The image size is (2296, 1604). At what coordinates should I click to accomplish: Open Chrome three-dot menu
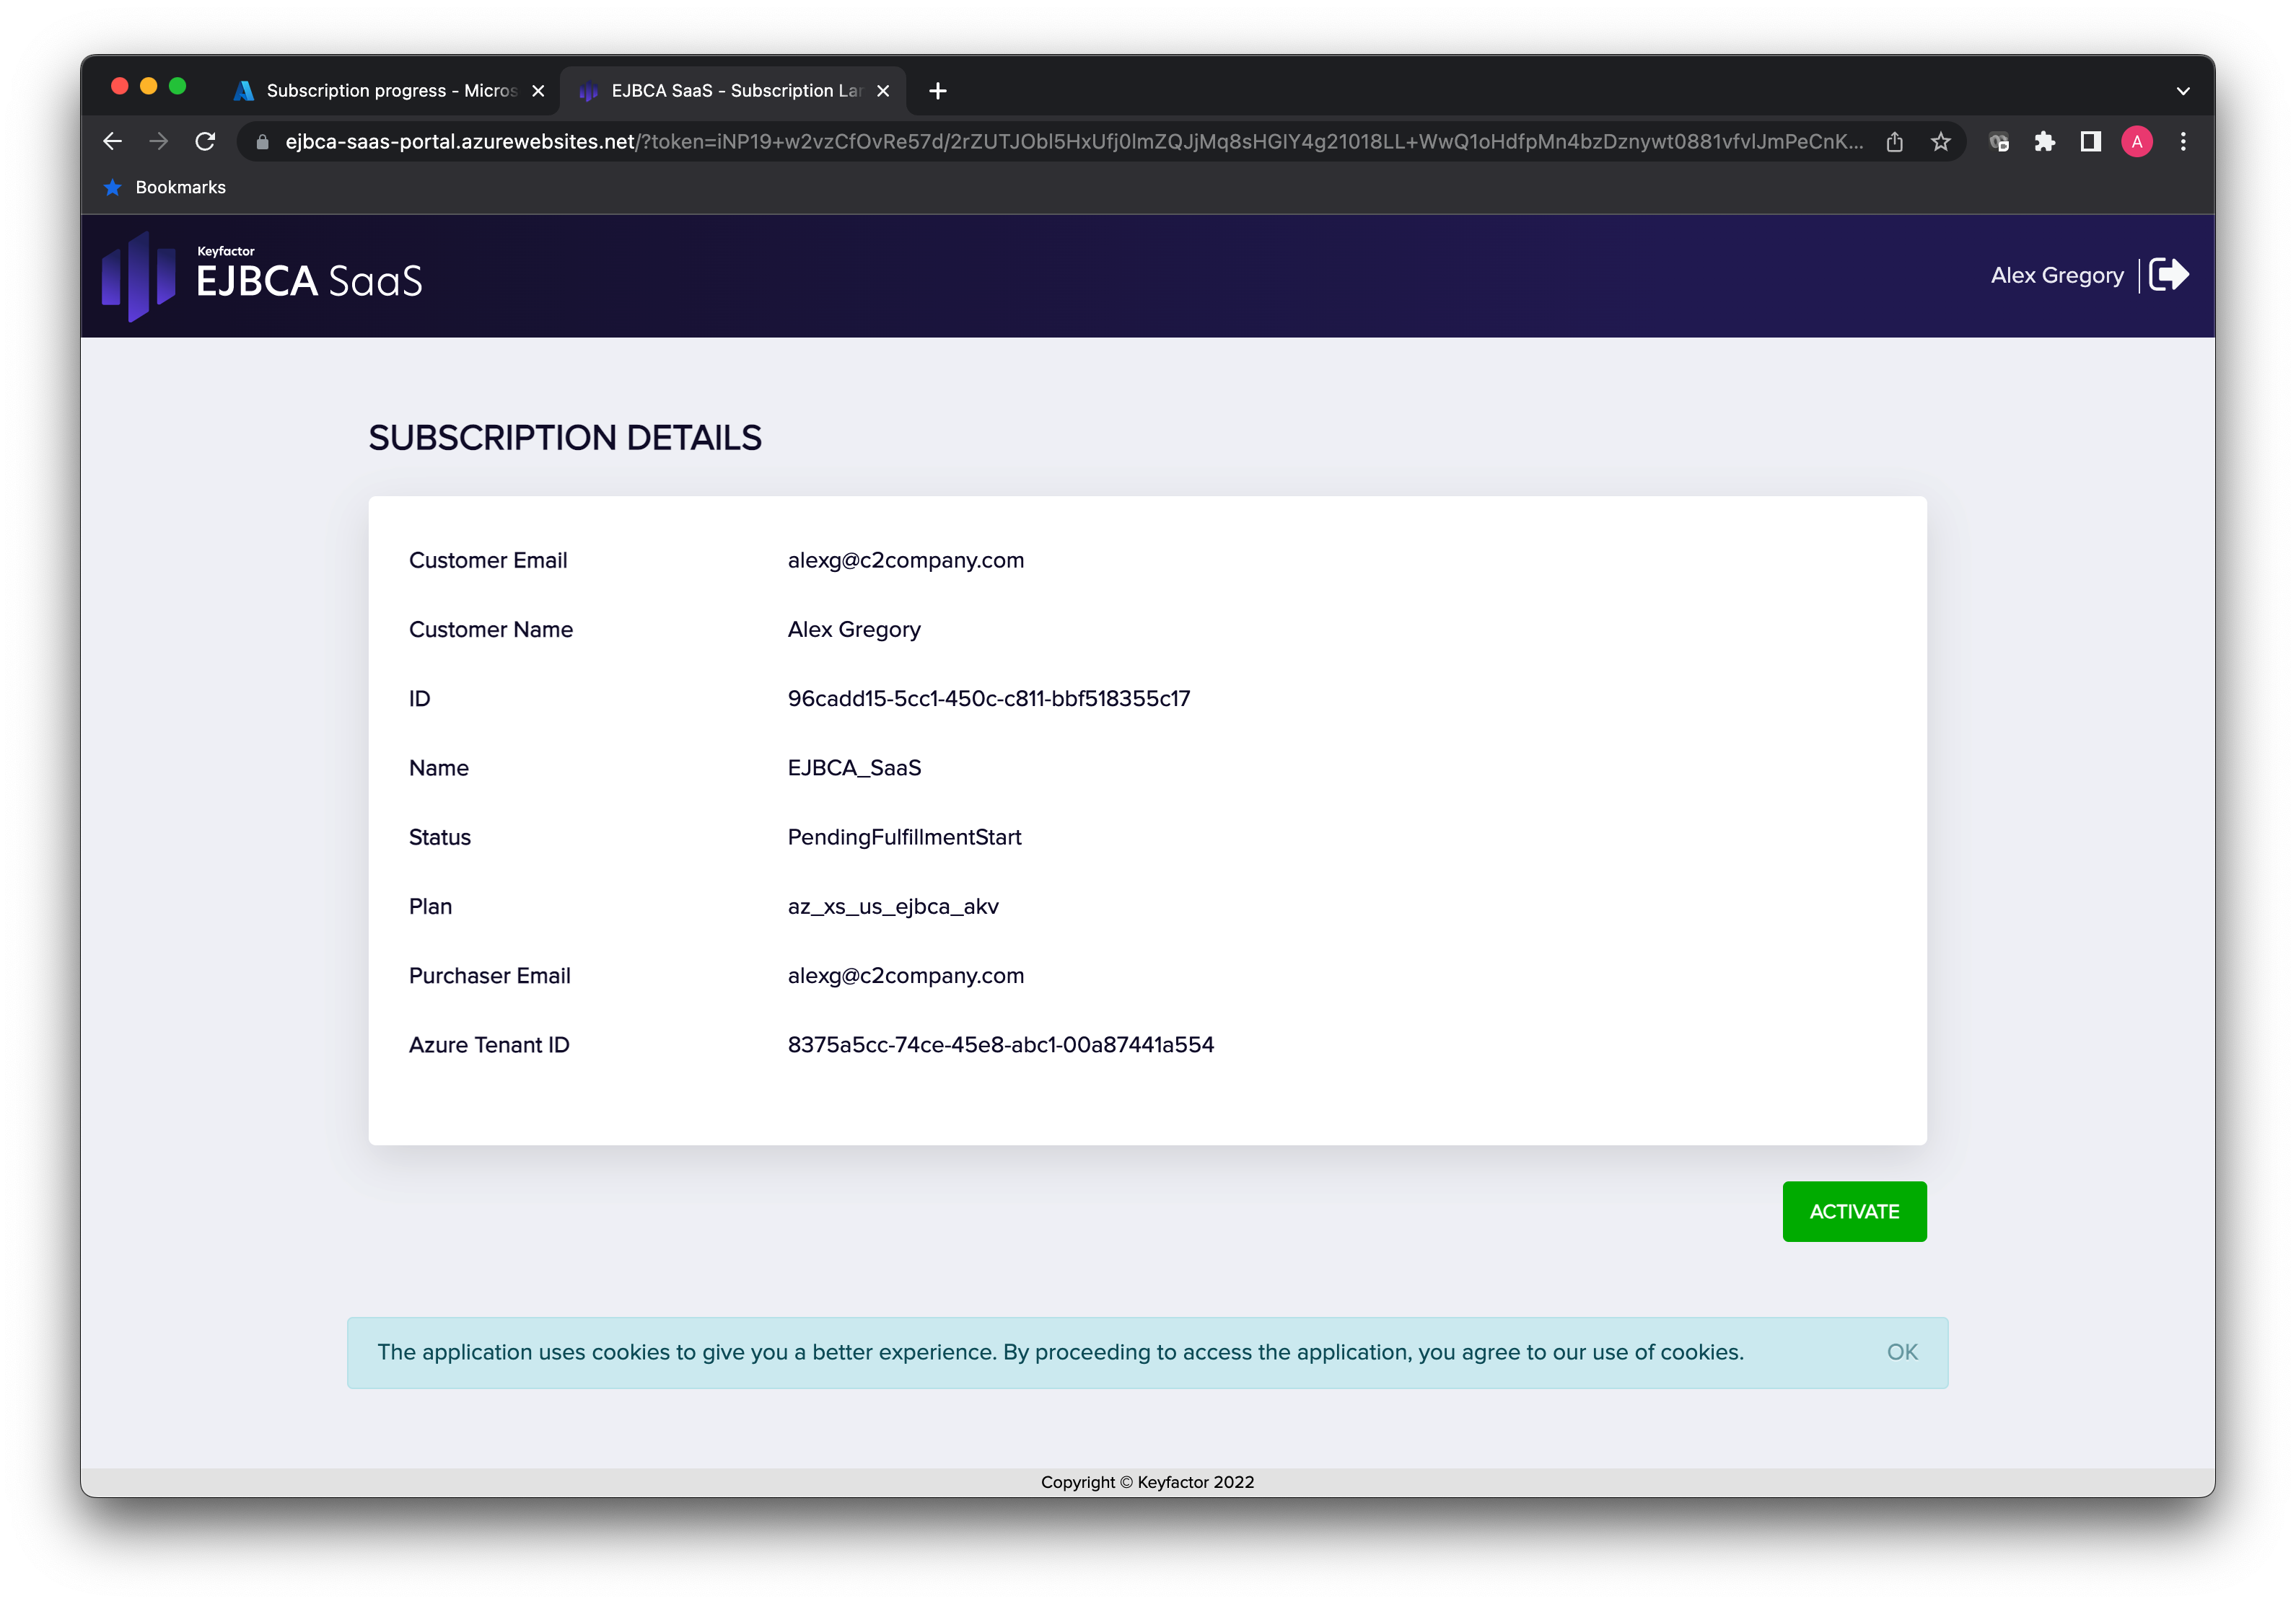tap(2183, 142)
